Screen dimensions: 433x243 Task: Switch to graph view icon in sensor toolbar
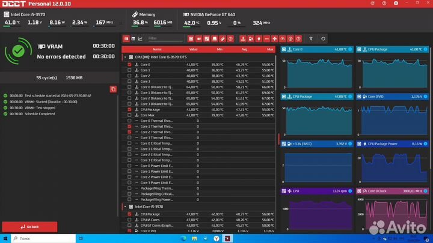coord(141,38)
